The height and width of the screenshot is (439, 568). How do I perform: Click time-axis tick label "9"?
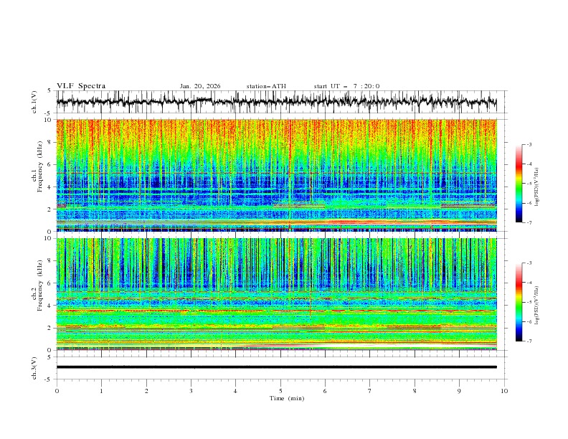tap(459, 391)
